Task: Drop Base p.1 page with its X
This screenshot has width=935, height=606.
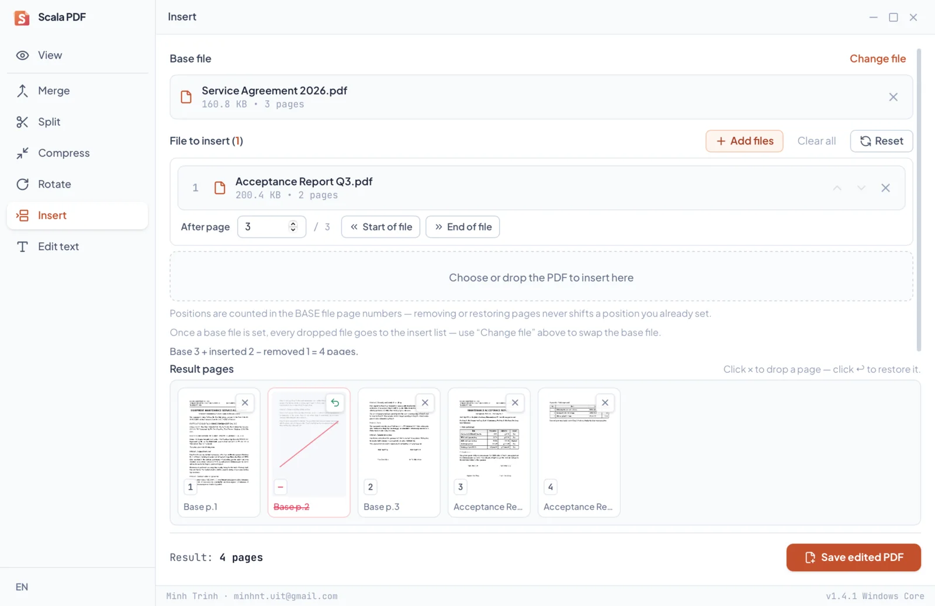Action: [245, 403]
